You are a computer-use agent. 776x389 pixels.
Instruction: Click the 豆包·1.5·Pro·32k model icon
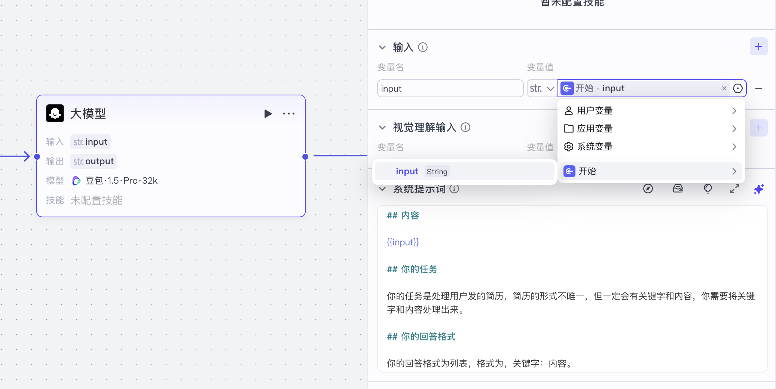click(x=76, y=181)
